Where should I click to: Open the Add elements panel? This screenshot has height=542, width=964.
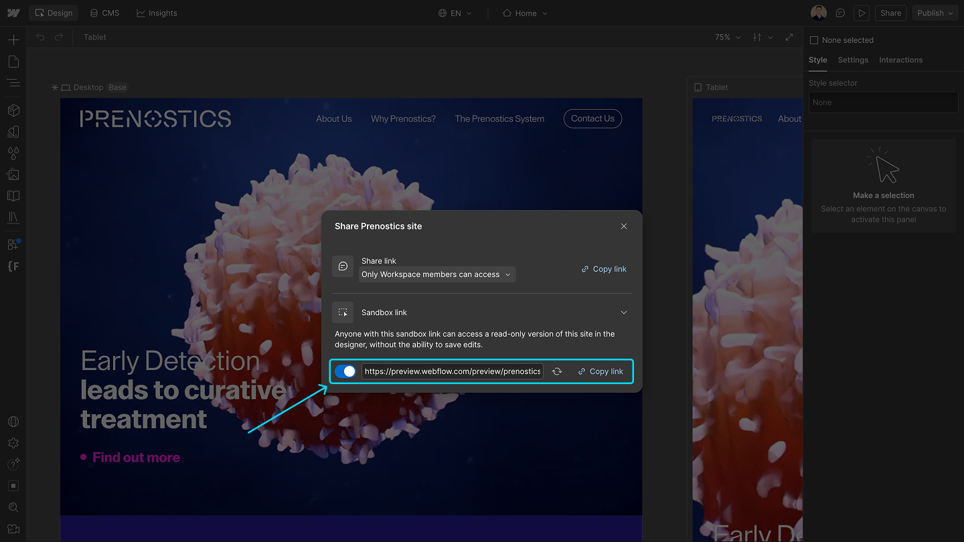[13, 40]
